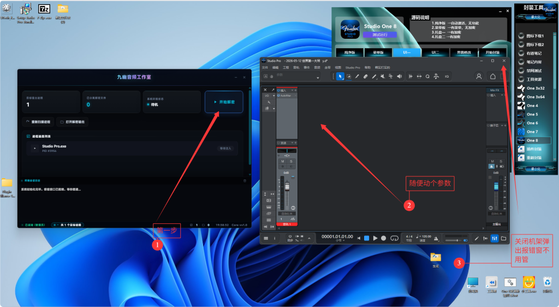Click the 重新扫描进程 rescan button
Viewport: 559px width, 307px height.
38,122
